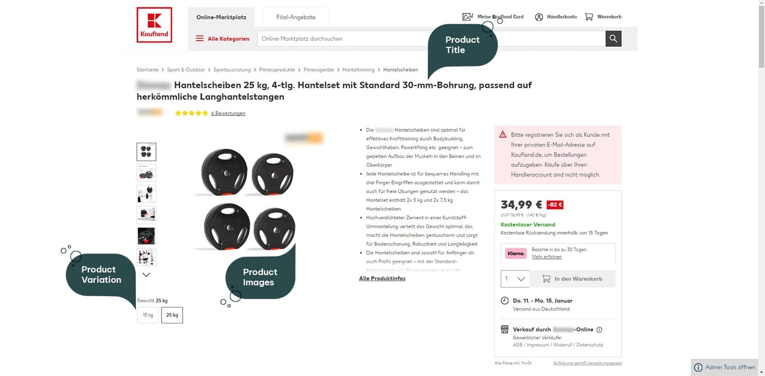Expand Alle Produktinfos
765x376 pixels.
pyautogui.click(x=382, y=279)
